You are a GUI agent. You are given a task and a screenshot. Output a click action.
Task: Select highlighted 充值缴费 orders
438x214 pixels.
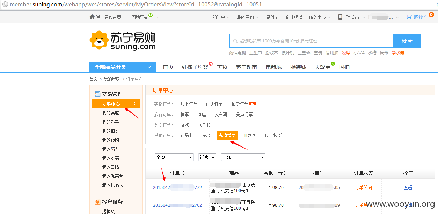pyautogui.click(x=227, y=135)
